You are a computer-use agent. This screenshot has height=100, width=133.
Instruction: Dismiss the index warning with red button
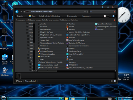114,20
